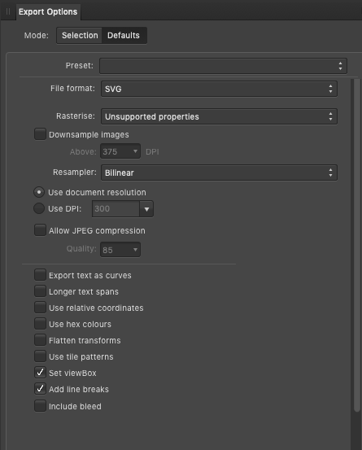Open the Quality 85 dropdown arrow
The image size is (362, 450).
pyautogui.click(x=135, y=250)
